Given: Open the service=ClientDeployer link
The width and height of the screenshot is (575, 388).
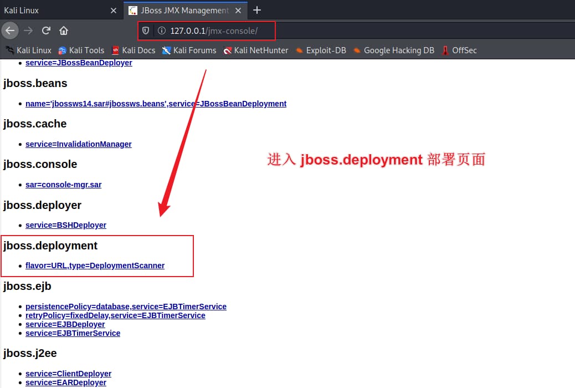Looking at the screenshot, I should point(68,374).
